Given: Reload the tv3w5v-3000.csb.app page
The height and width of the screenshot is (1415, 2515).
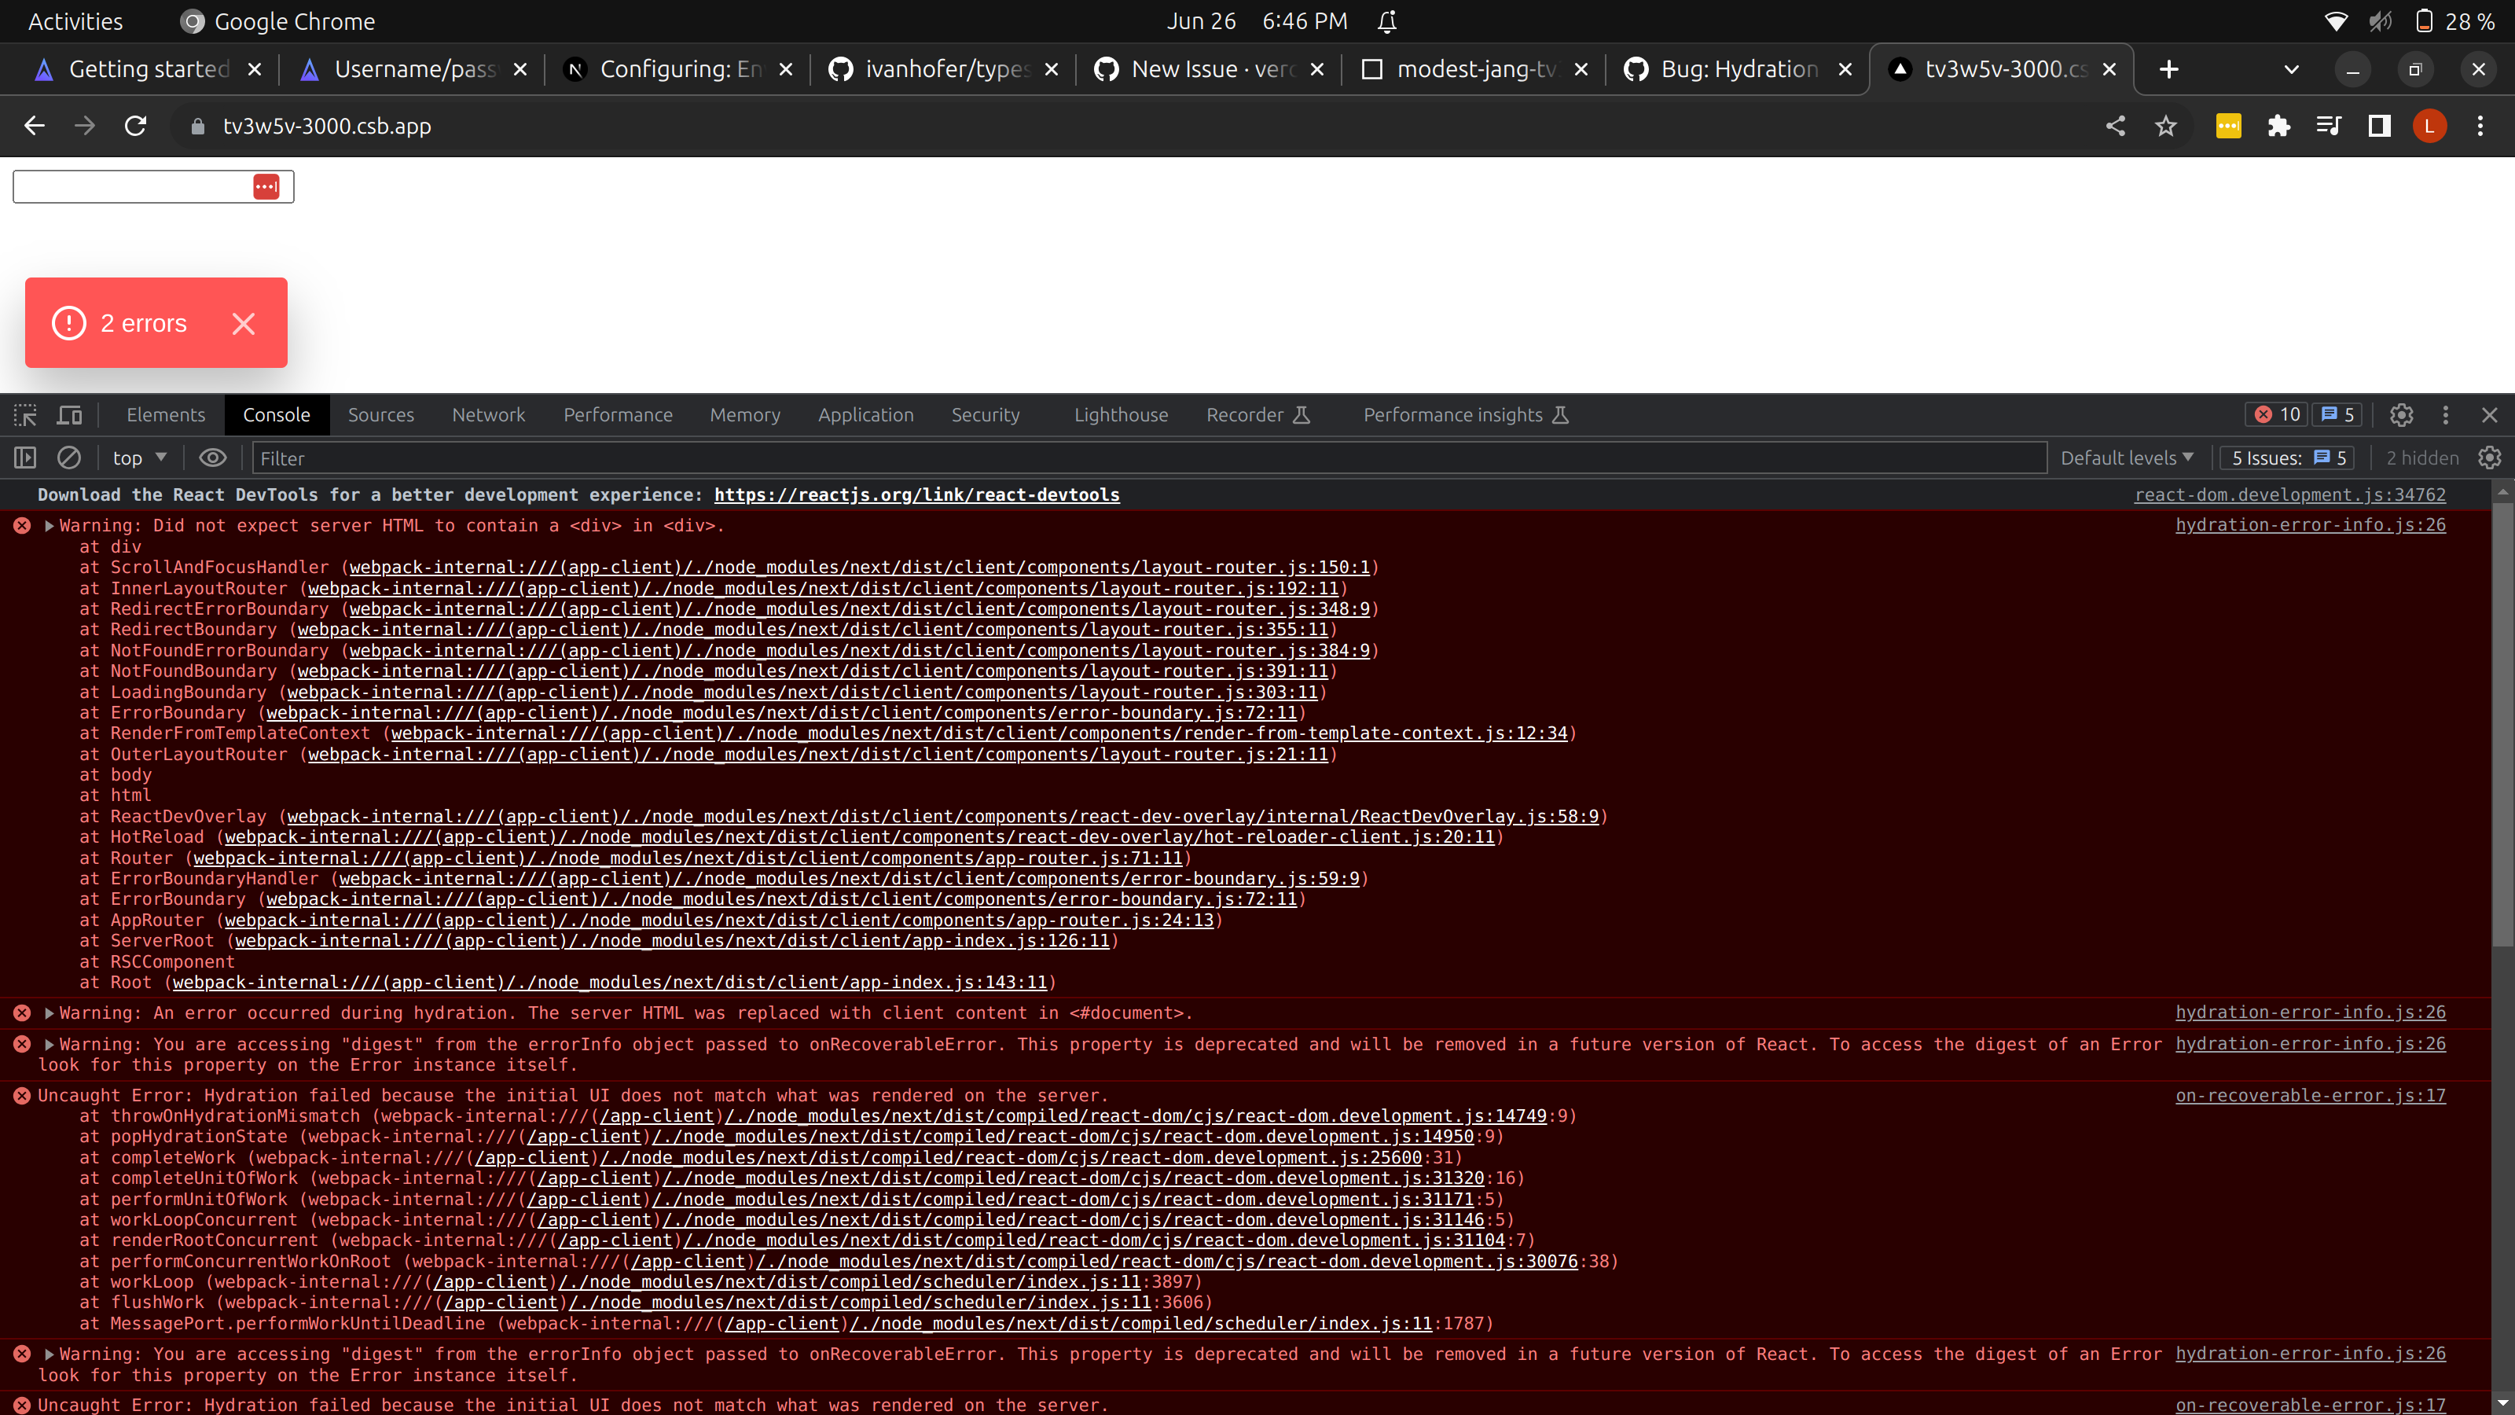Looking at the screenshot, I should pos(136,126).
